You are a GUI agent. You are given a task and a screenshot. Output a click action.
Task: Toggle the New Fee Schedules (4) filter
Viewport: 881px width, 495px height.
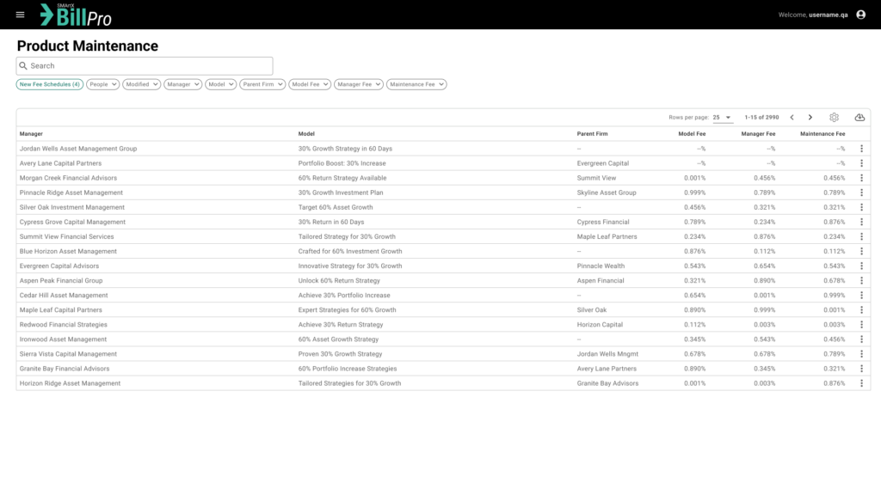tap(50, 84)
